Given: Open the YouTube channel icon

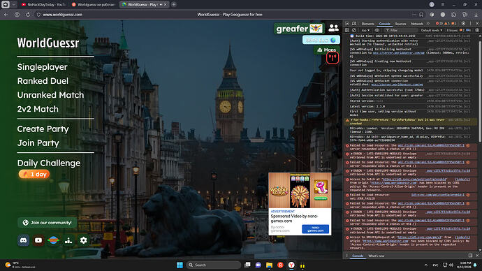Looking at the screenshot, I should tap(38, 240).
